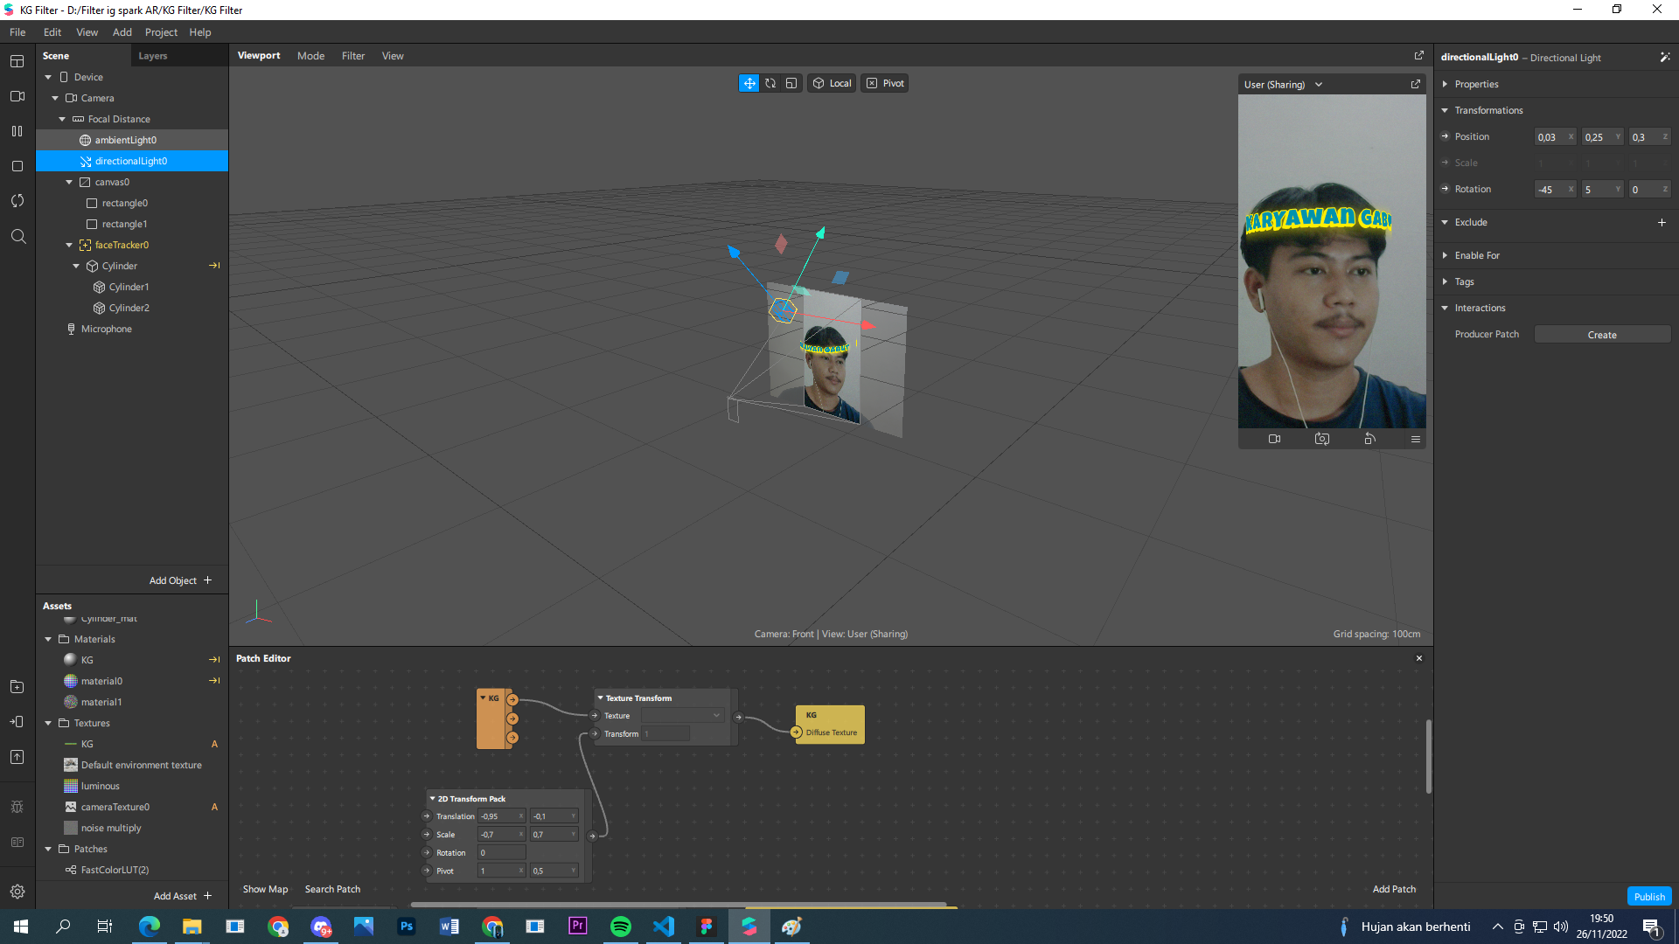Viewport: 1679px width, 944px height.
Task: Switch to the Layers tab
Action: (153, 56)
